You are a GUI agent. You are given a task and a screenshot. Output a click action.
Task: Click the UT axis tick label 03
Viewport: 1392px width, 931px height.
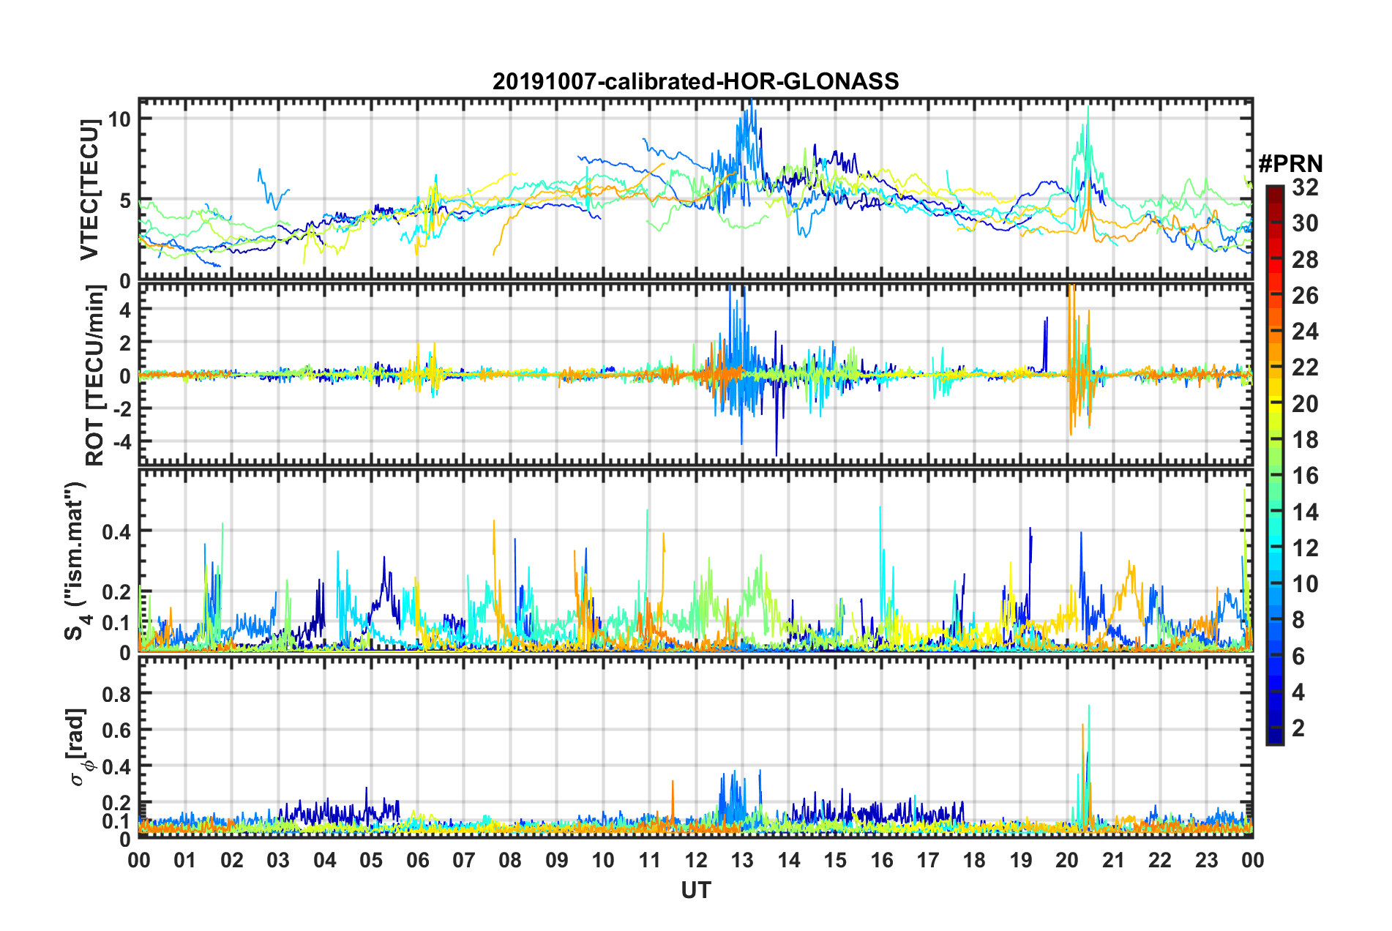pyautogui.click(x=278, y=860)
